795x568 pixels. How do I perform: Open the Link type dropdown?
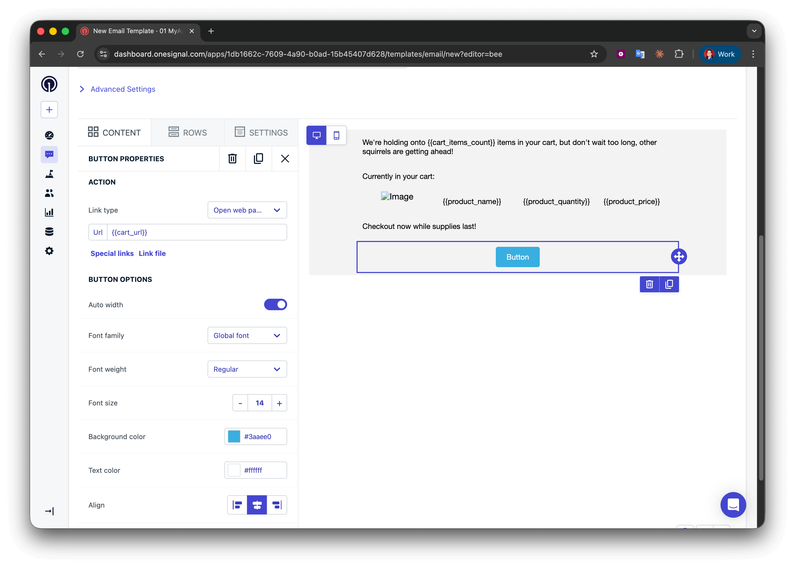[x=247, y=210]
